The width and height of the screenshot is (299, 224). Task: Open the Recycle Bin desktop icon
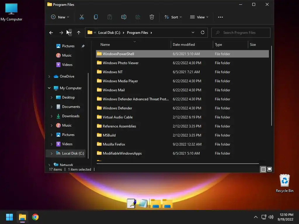284,183
